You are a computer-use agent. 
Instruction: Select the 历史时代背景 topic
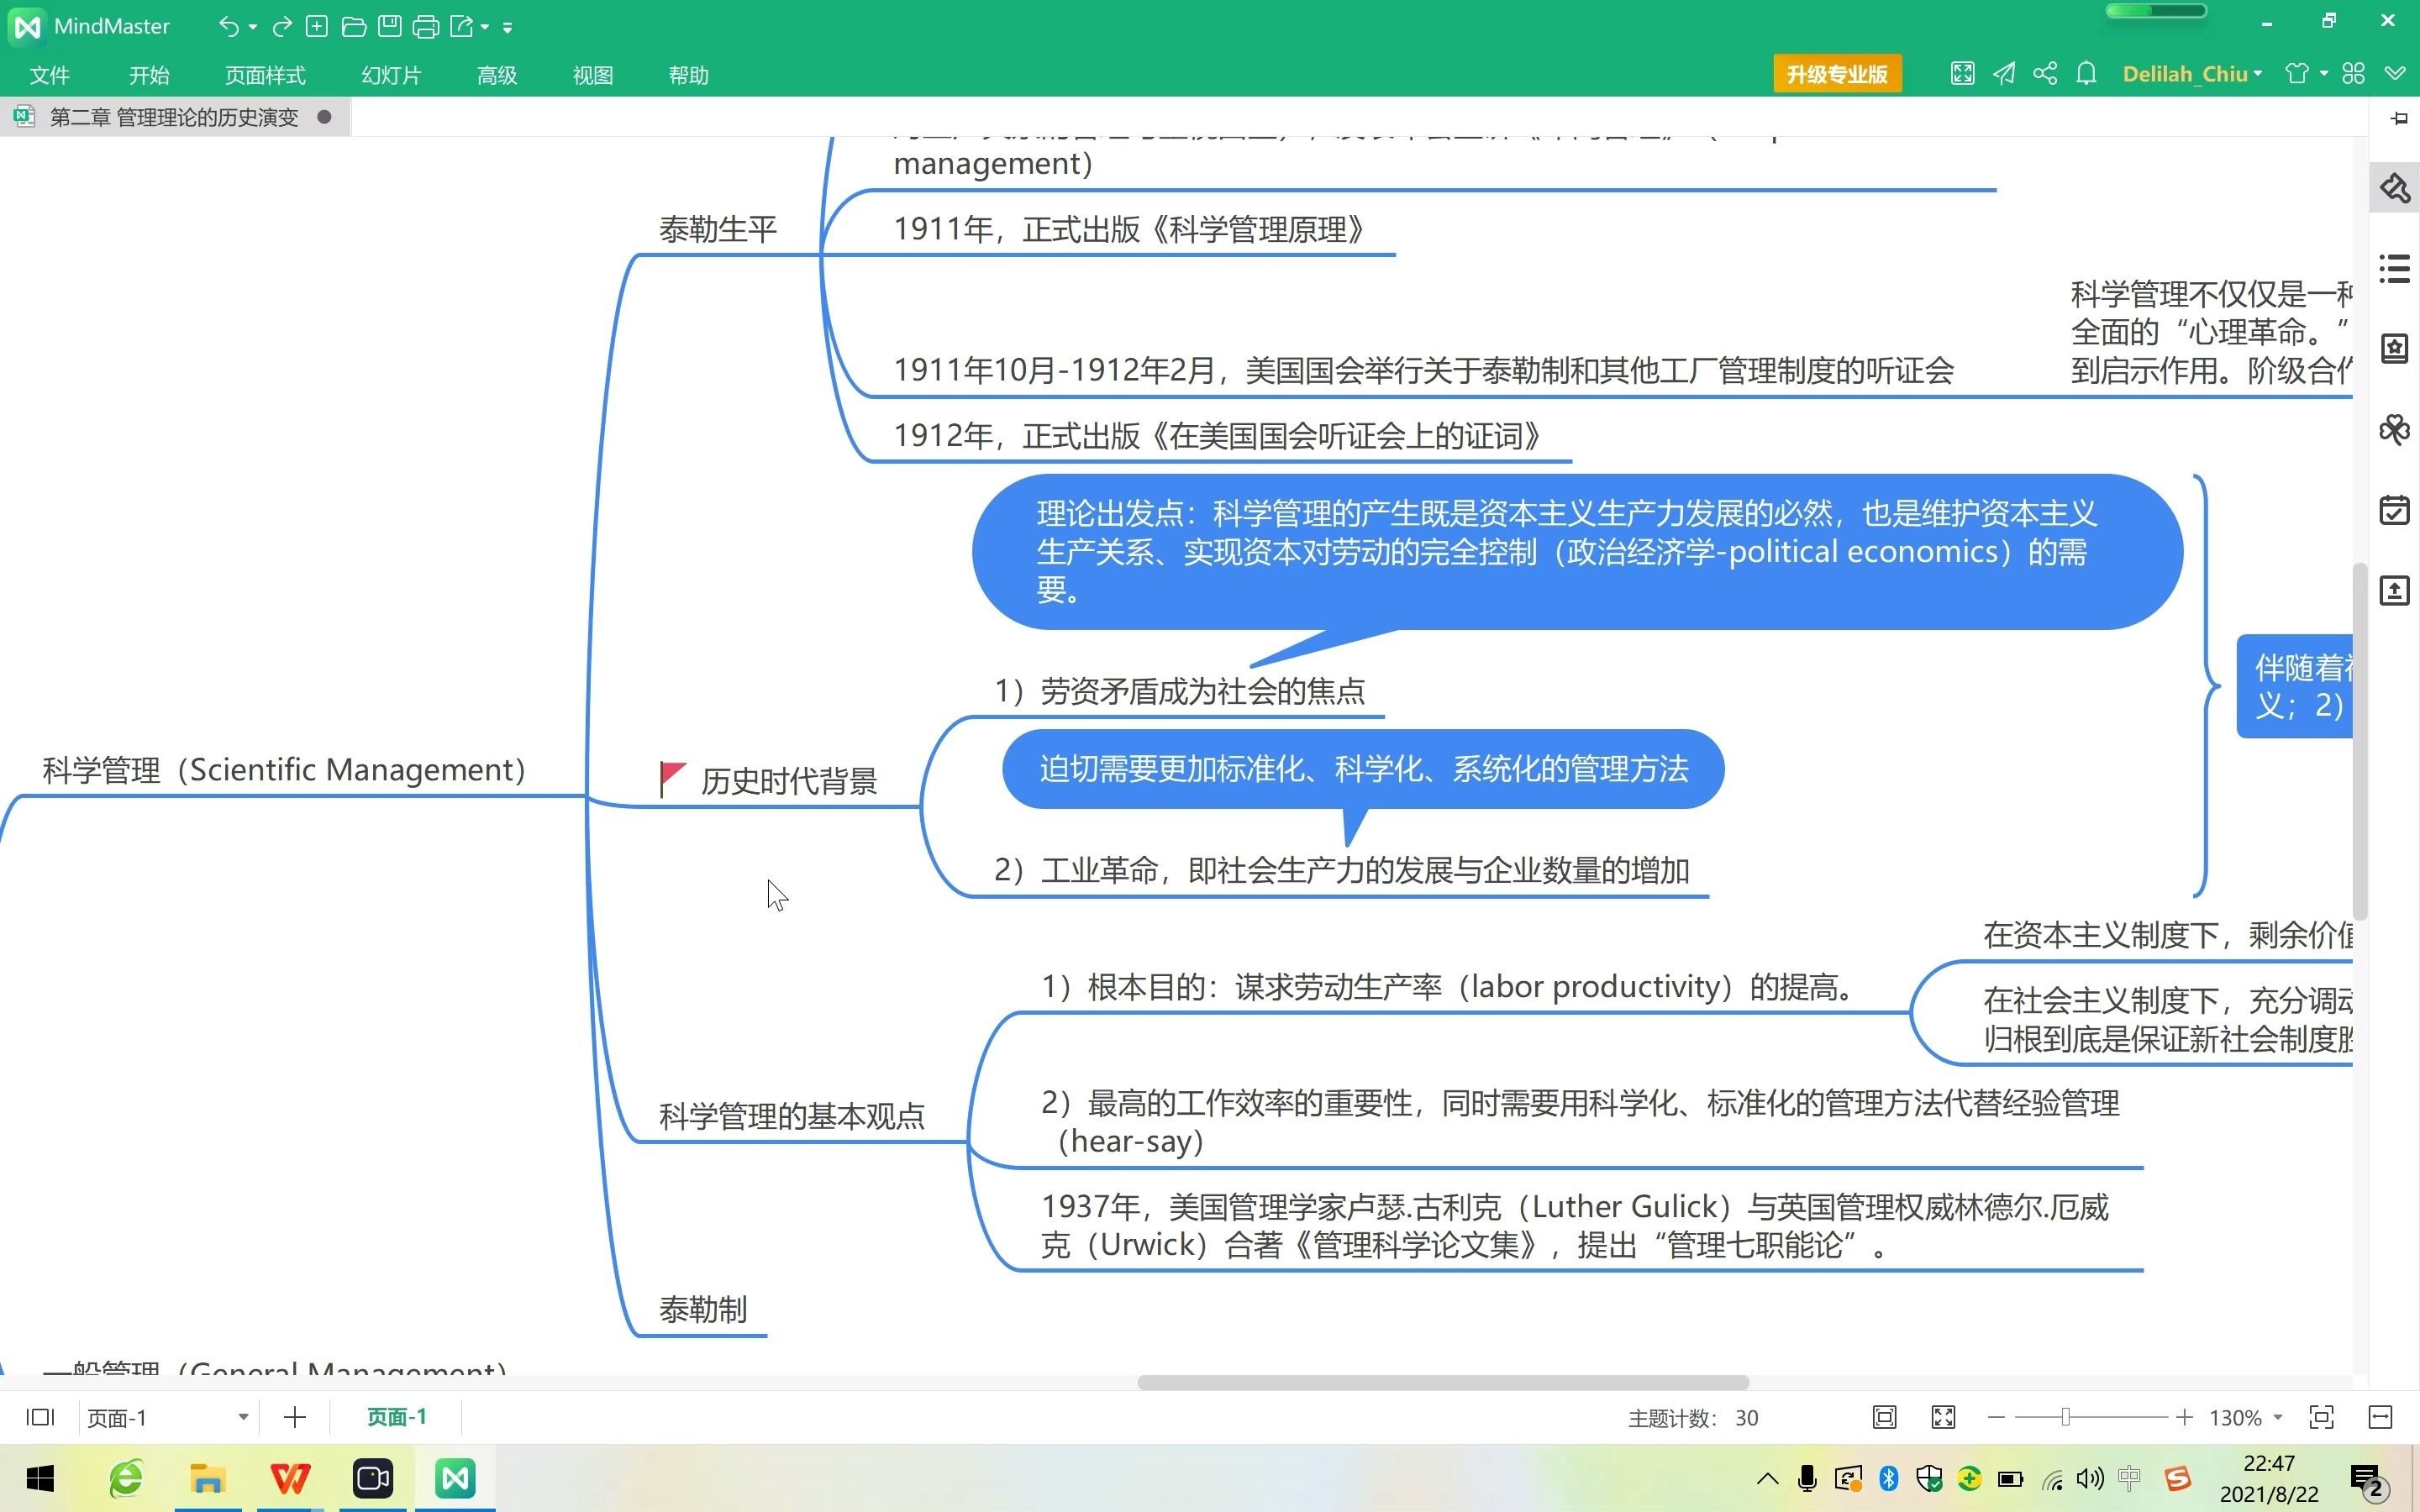[x=789, y=781]
